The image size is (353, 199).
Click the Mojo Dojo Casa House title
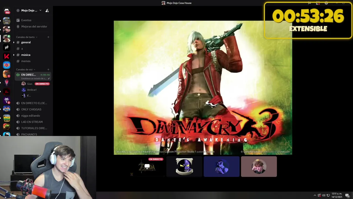179,3
